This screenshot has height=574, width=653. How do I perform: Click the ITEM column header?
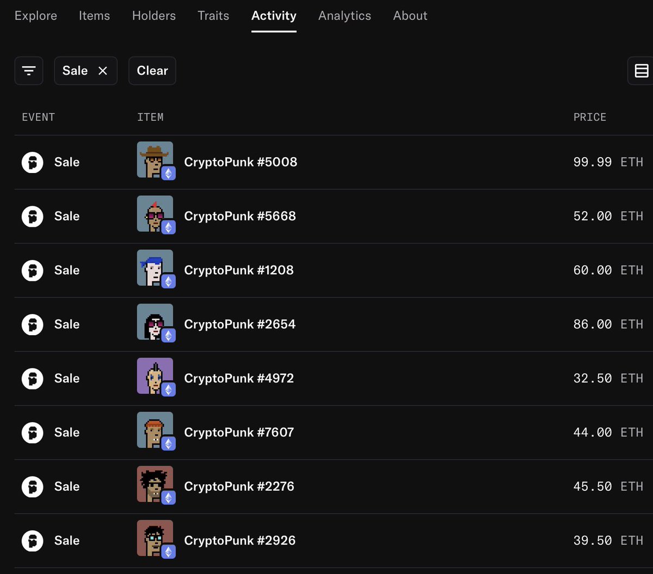(150, 117)
